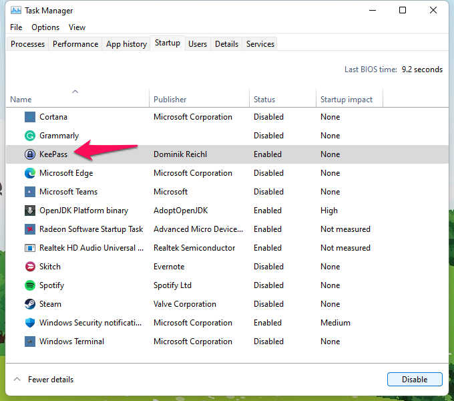Click the Microsoft Teams icon
This screenshot has width=454, height=401.
30,192
